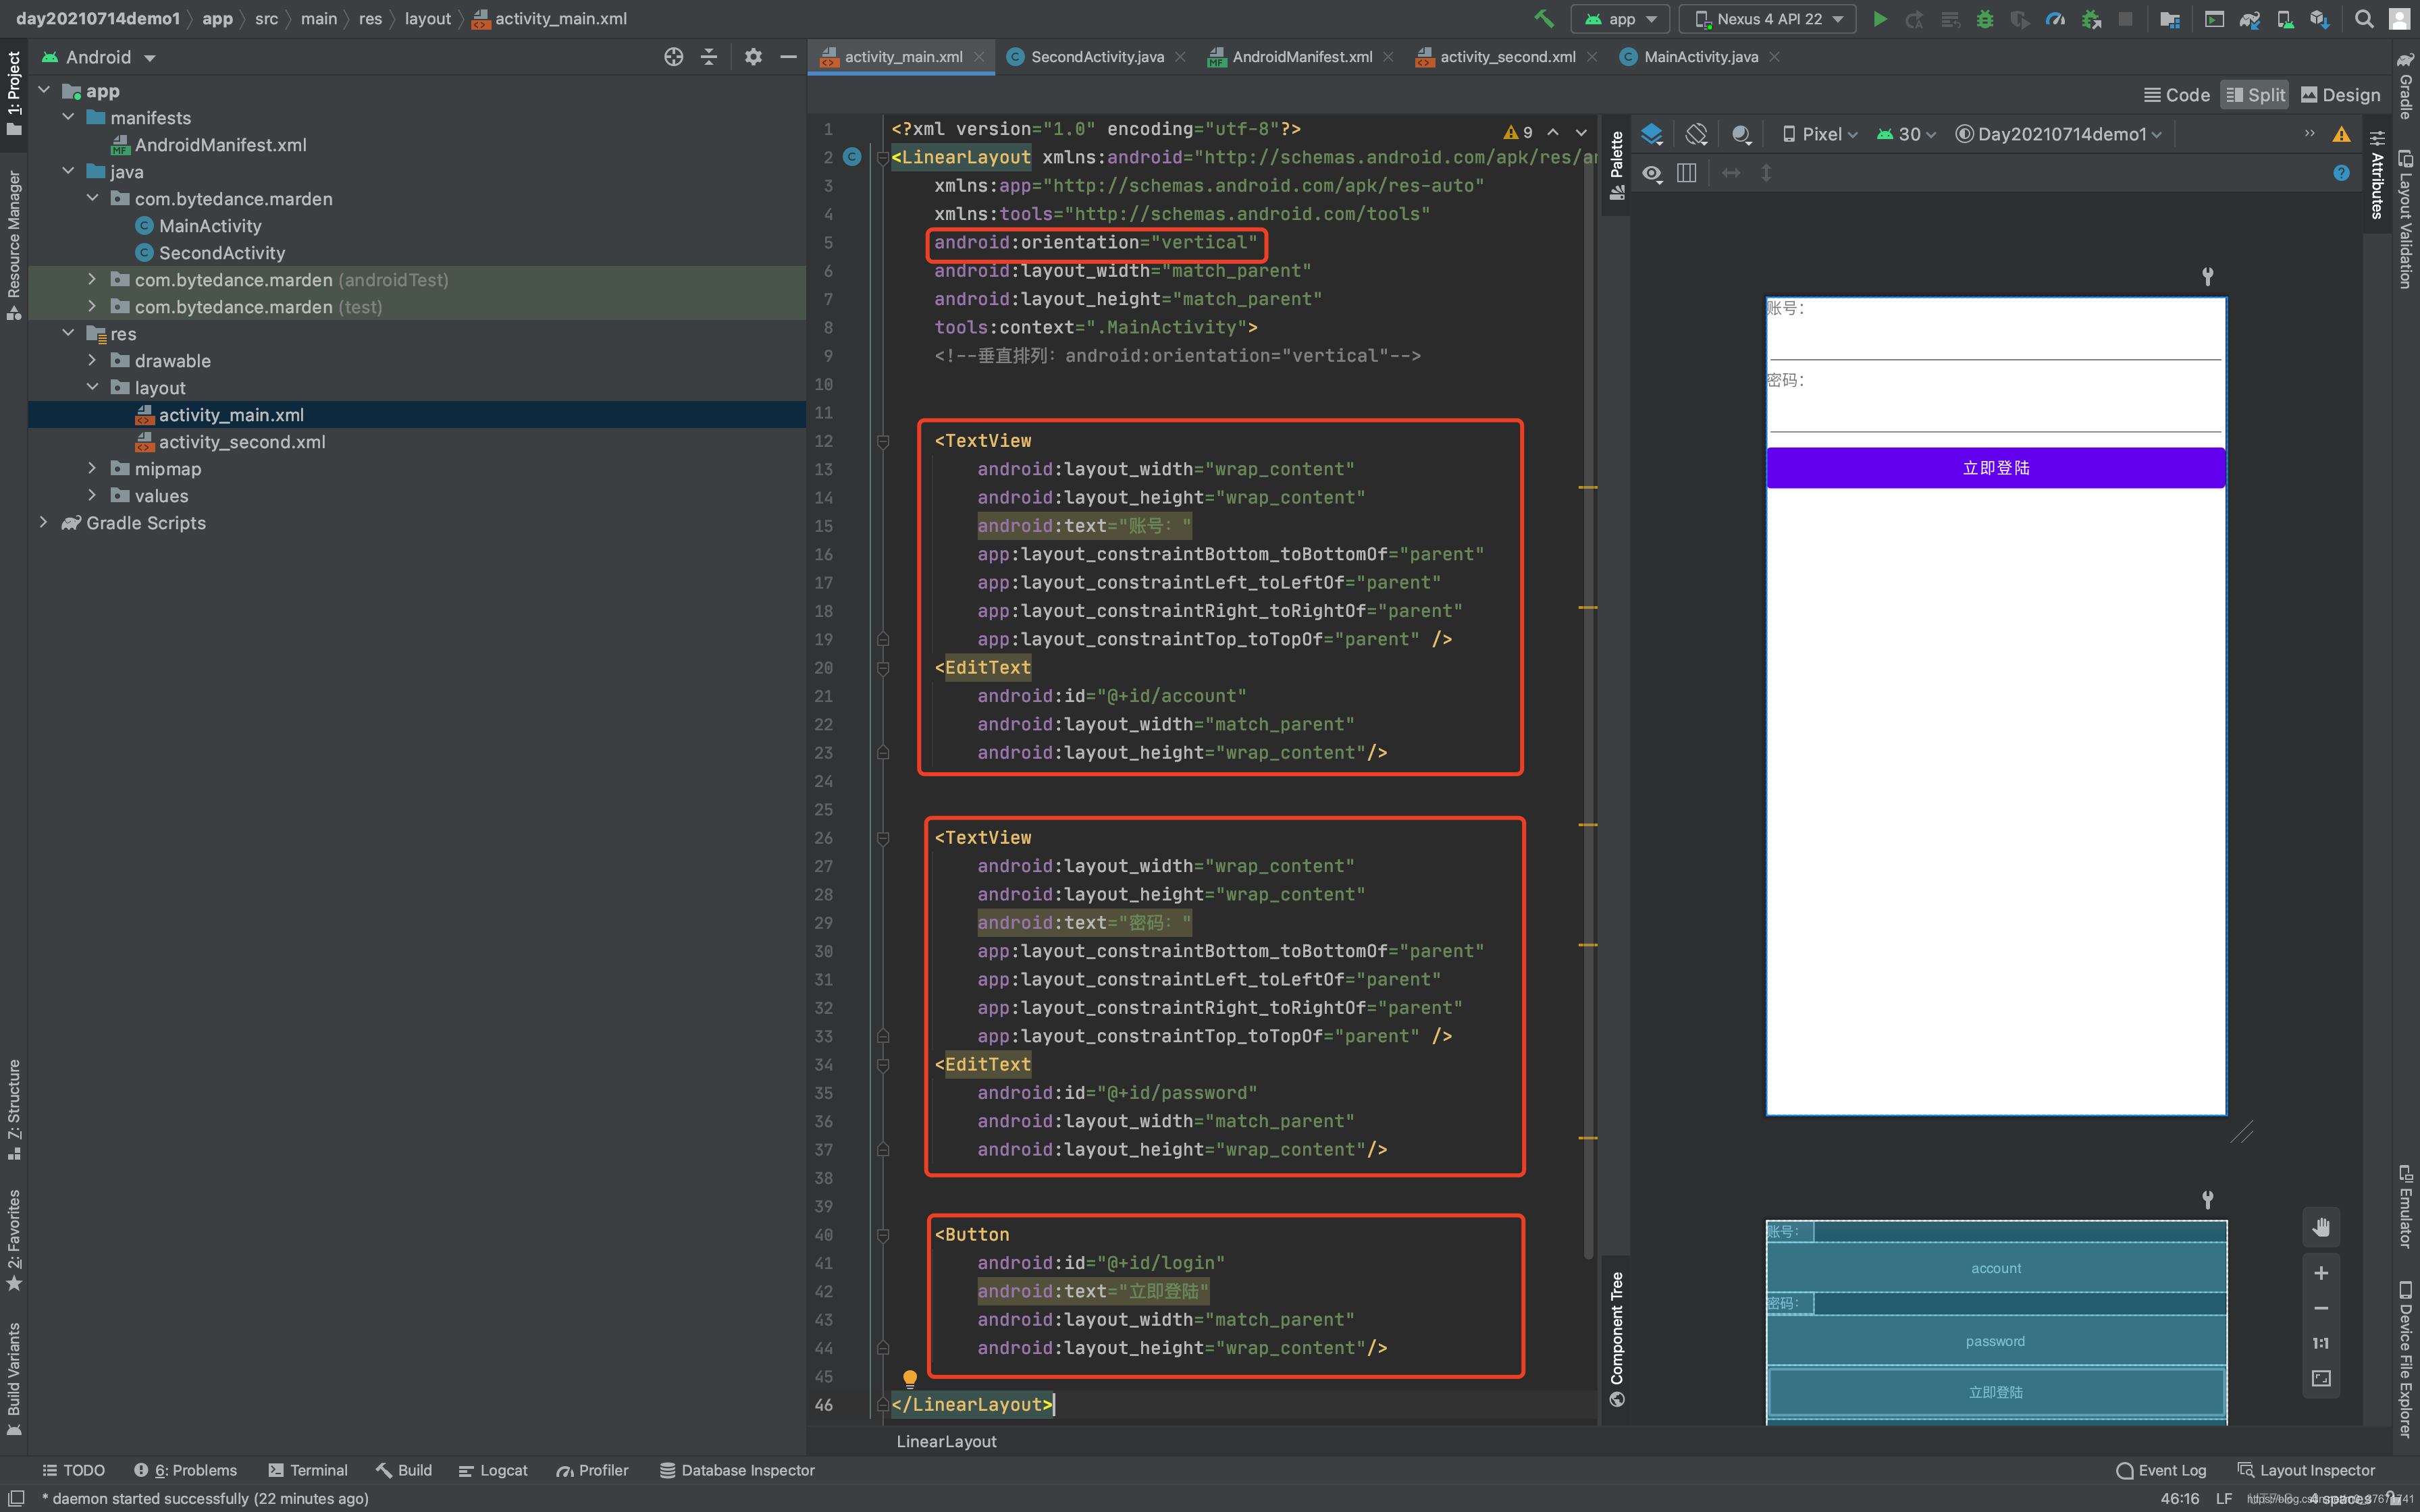Click the purple 立即登陆 button in preview
This screenshot has width=2420, height=1512.
point(1995,468)
